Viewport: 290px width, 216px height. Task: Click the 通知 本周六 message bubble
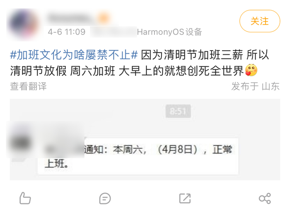point(138,156)
